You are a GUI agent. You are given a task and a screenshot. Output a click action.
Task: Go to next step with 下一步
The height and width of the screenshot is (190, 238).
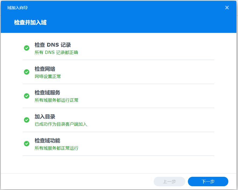pyautogui.click(x=208, y=181)
